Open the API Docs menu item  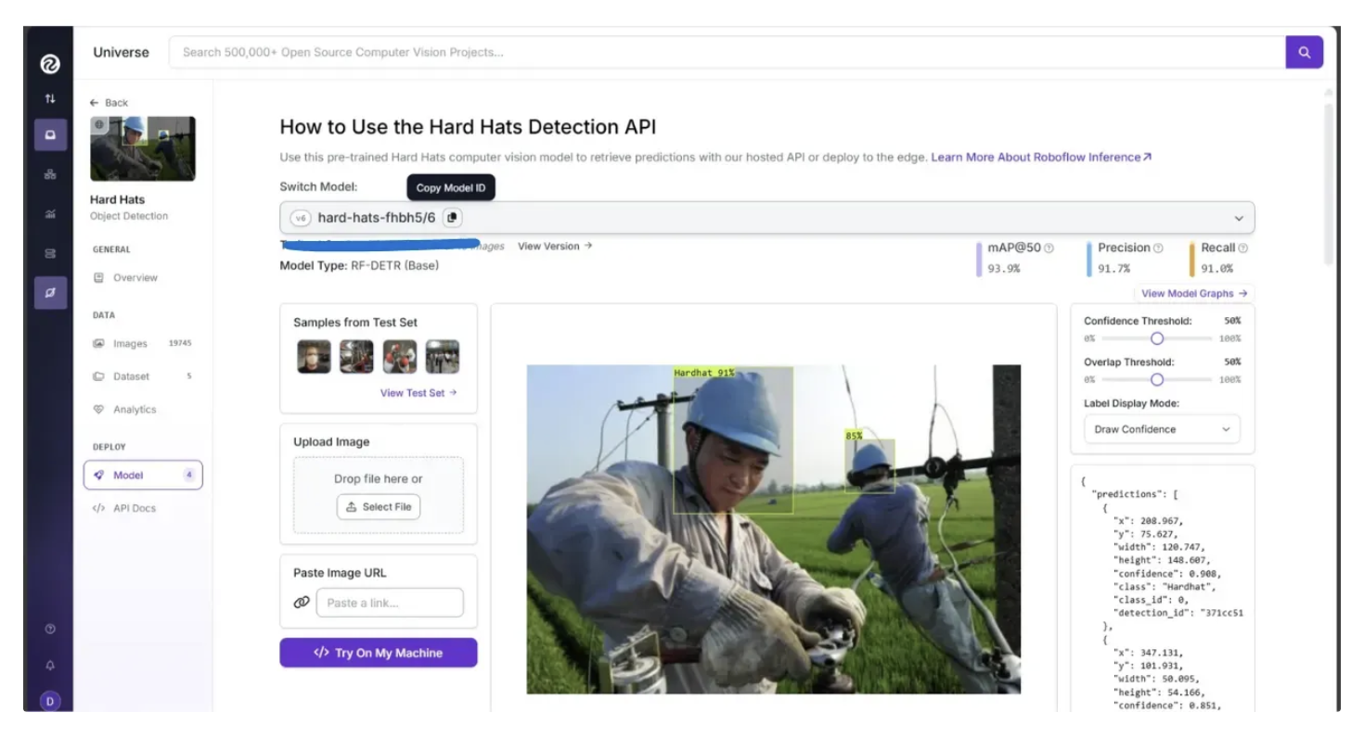pyautogui.click(x=124, y=508)
